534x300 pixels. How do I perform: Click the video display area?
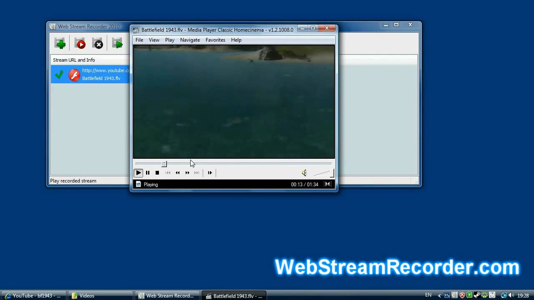[x=234, y=102]
